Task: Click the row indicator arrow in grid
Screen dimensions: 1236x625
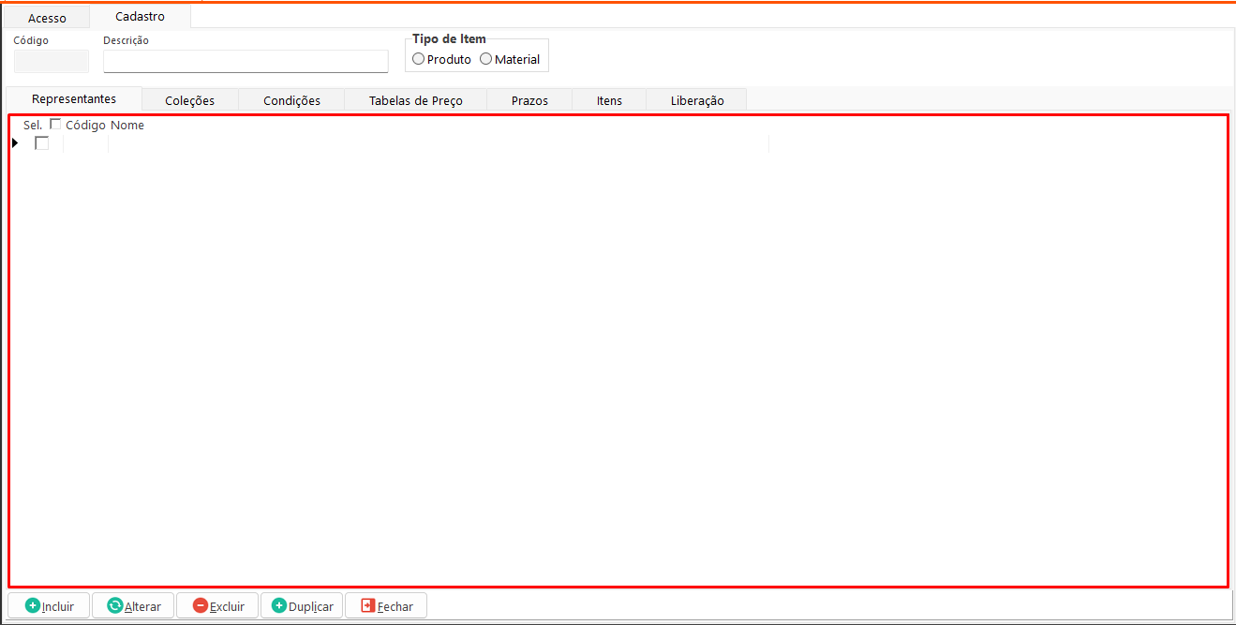Action: coord(15,143)
